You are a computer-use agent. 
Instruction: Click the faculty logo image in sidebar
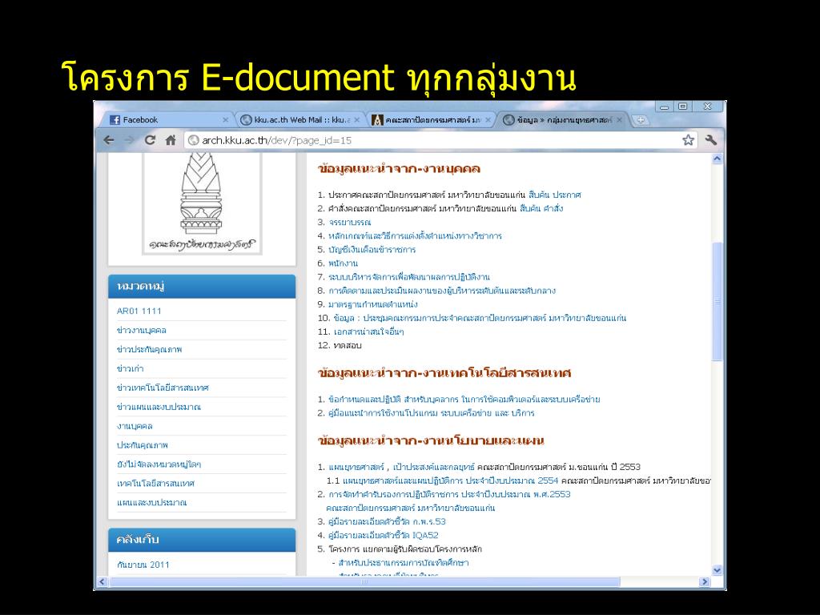tap(202, 203)
